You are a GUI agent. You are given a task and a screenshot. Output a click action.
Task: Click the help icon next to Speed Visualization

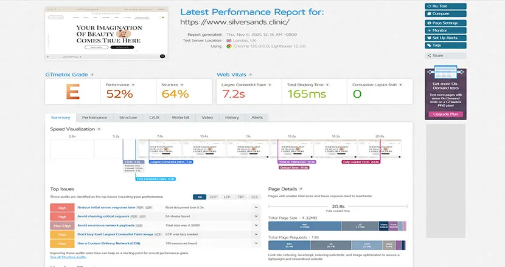click(99, 129)
